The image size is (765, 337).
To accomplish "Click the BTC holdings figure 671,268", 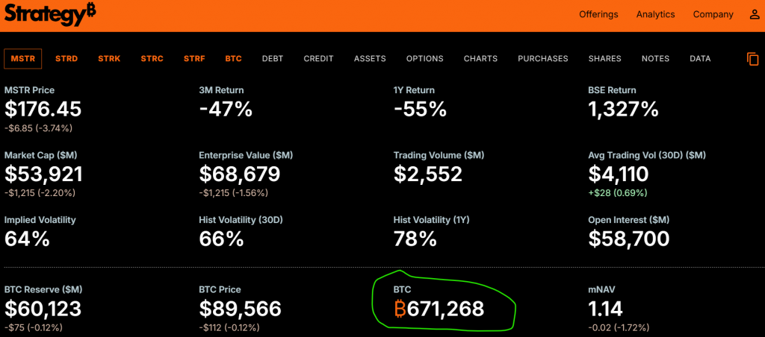I will [445, 309].
